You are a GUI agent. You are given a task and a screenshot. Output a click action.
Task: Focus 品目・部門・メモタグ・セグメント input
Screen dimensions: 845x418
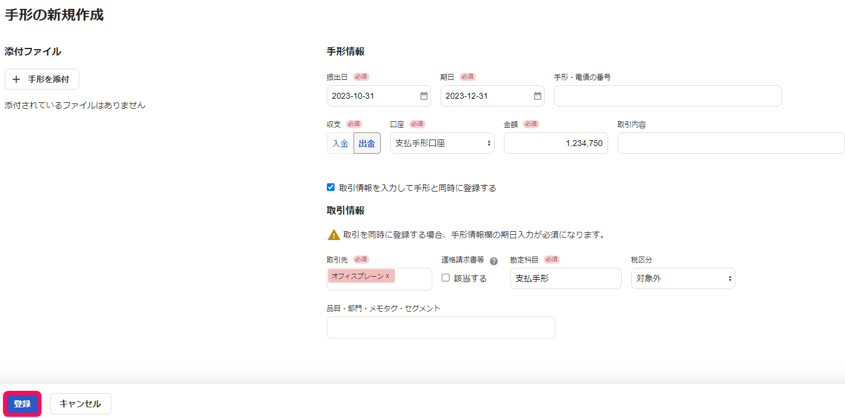(441, 328)
